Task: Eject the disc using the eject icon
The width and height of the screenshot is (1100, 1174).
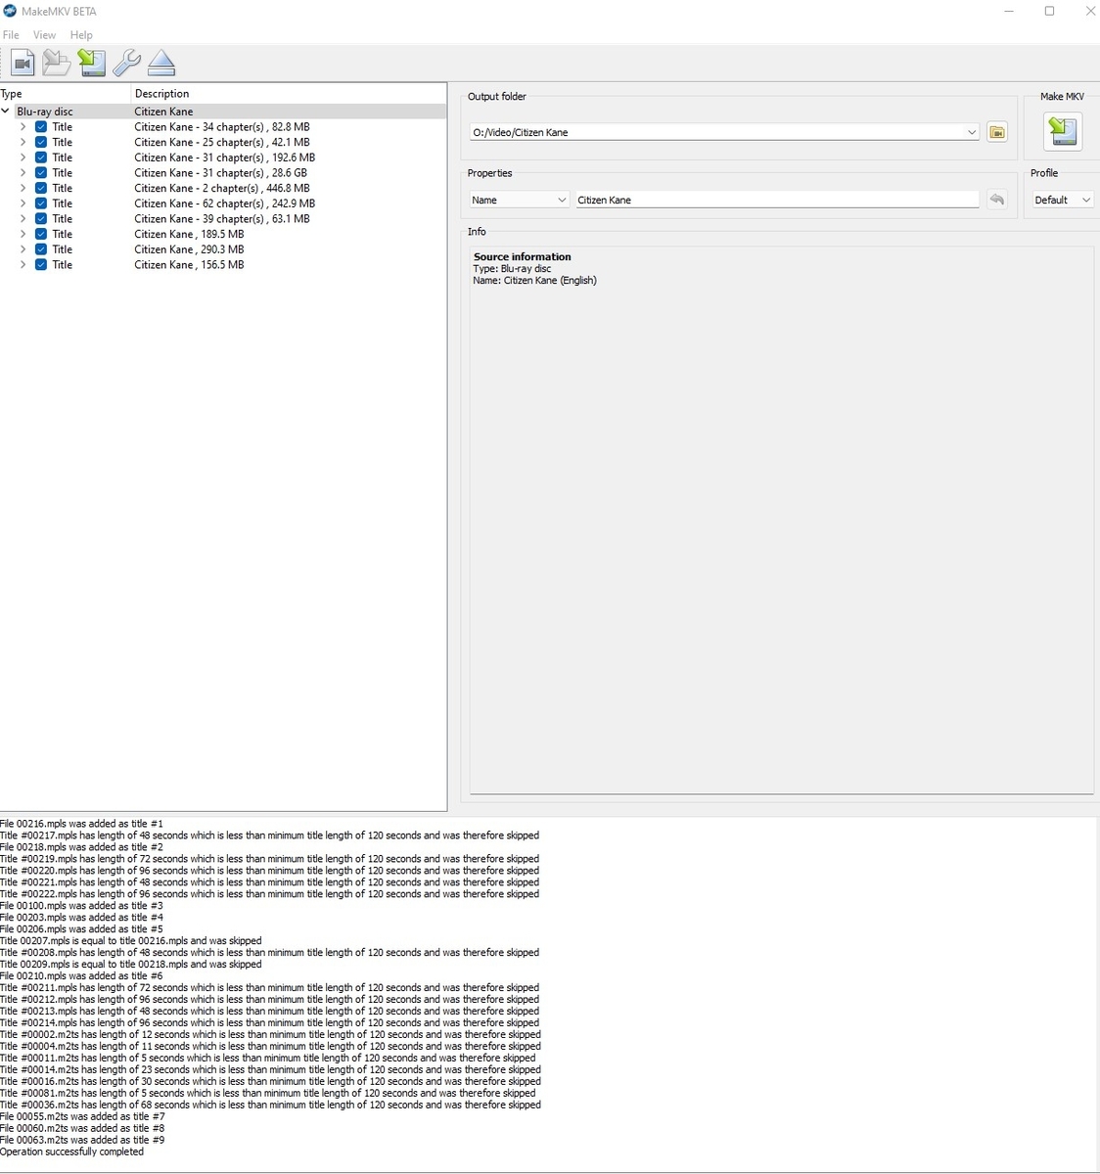Action: coord(161,64)
